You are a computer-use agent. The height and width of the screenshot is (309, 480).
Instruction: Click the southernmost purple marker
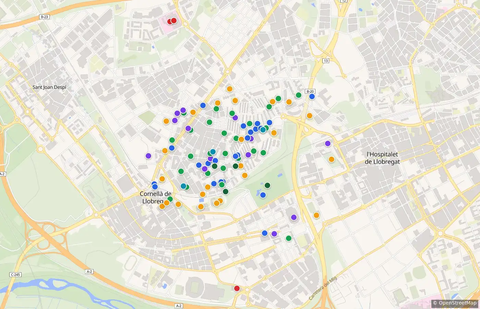coord(274,234)
